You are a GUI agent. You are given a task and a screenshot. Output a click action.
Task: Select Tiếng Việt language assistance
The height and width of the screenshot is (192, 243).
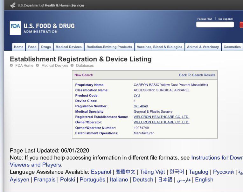tap(152, 172)
